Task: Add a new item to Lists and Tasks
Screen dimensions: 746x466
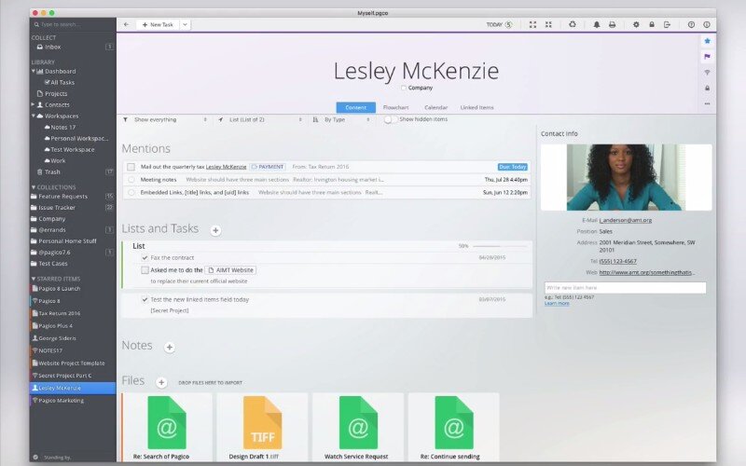Action: pos(215,229)
